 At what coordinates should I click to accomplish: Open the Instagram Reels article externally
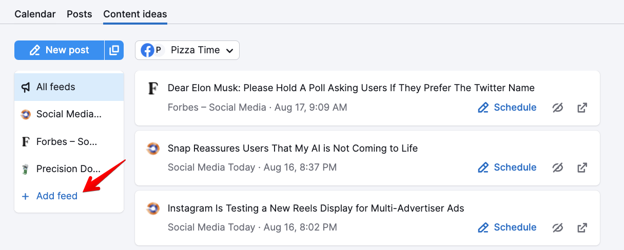[x=582, y=227]
